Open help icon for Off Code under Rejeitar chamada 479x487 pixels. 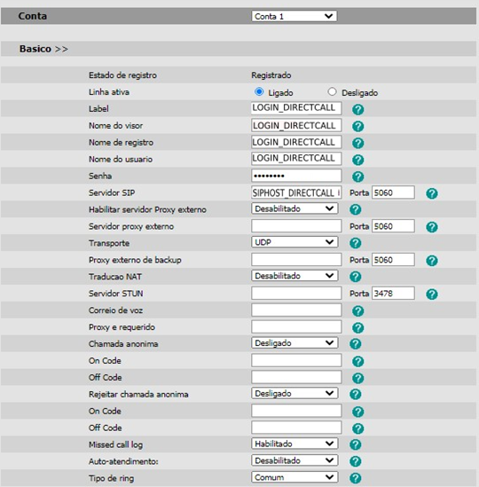[x=357, y=428]
